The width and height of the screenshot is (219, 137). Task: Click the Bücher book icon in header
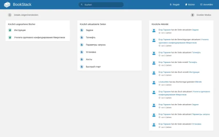(186, 5)
